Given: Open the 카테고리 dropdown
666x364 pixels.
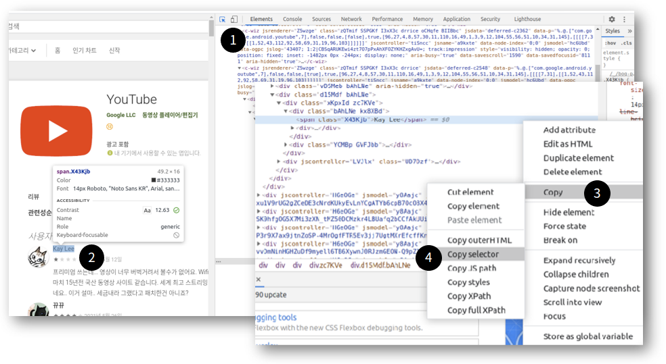Looking at the screenshot, I should 22,51.
